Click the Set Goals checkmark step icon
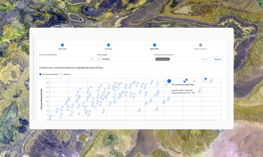 pos(108,45)
